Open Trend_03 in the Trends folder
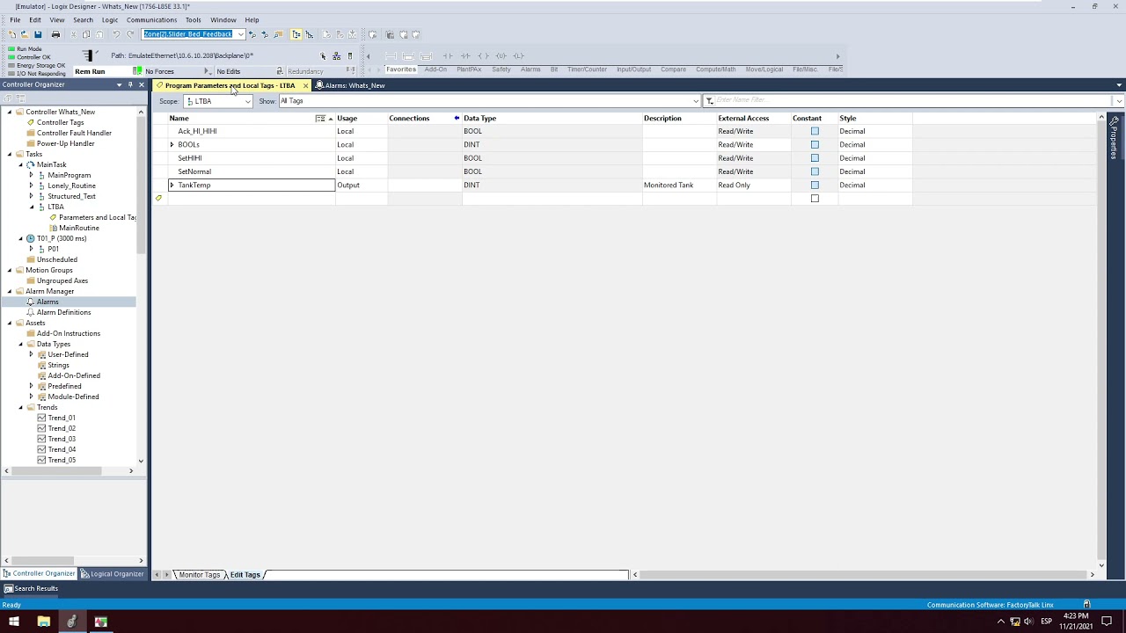1126x633 pixels. (x=62, y=439)
